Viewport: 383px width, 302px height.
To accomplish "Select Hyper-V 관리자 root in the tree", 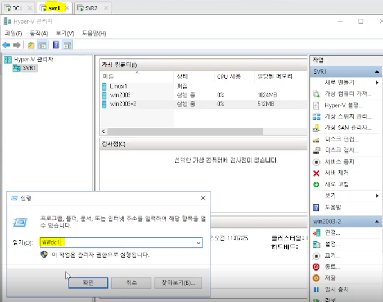I will (29, 60).
